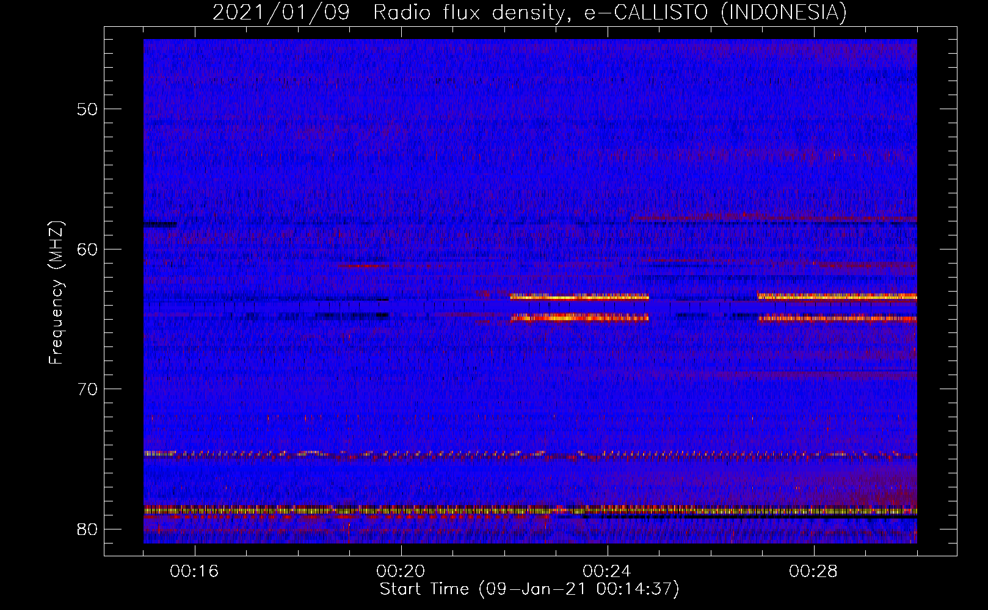Click the 80 frequency tick label
The width and height of the screenshot is (988, 610).
coord(88,529)
